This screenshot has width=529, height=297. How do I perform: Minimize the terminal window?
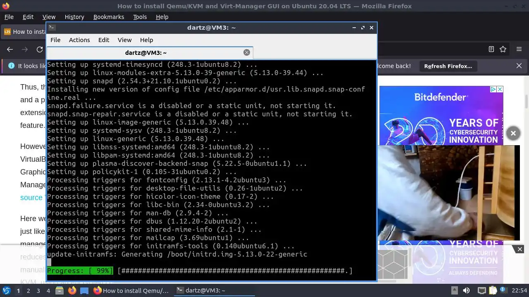pos(354,28)
